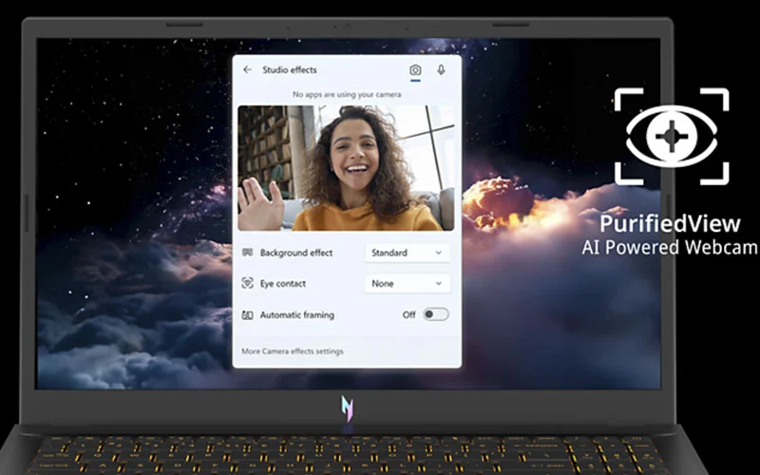Click the Studio effects title
Viewport: 760px width, 475px height.
(290, 69)
